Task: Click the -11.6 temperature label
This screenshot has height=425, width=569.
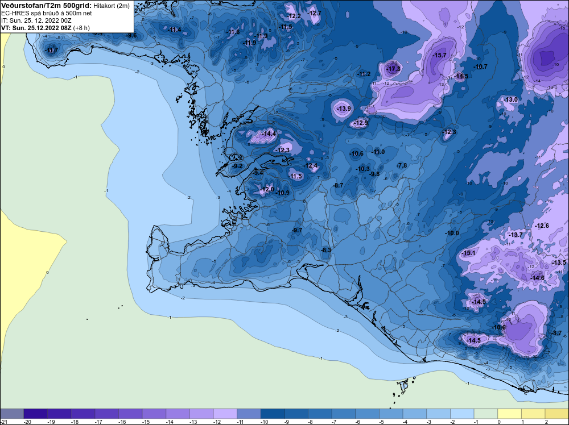Action: pos(233,32)
